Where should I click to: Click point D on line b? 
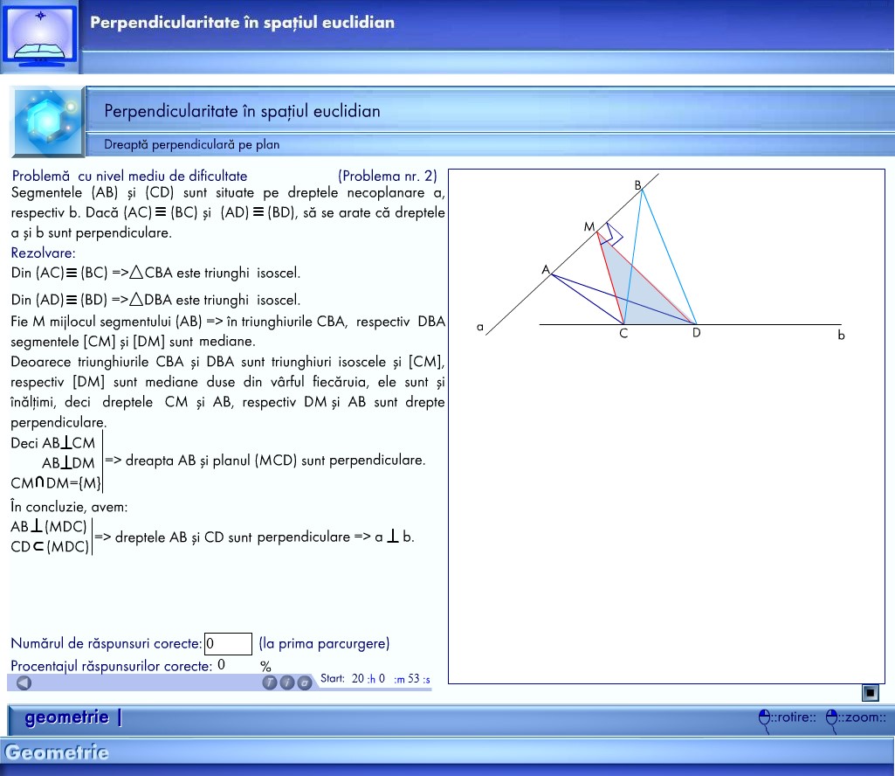pos(695,324)
